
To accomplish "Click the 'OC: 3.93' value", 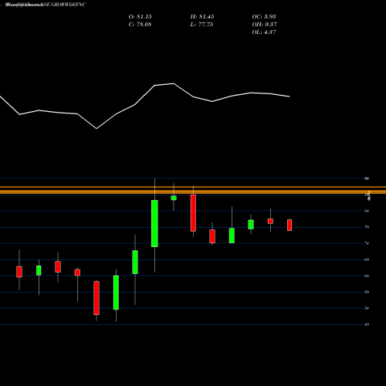I will (x=264, y=17).
